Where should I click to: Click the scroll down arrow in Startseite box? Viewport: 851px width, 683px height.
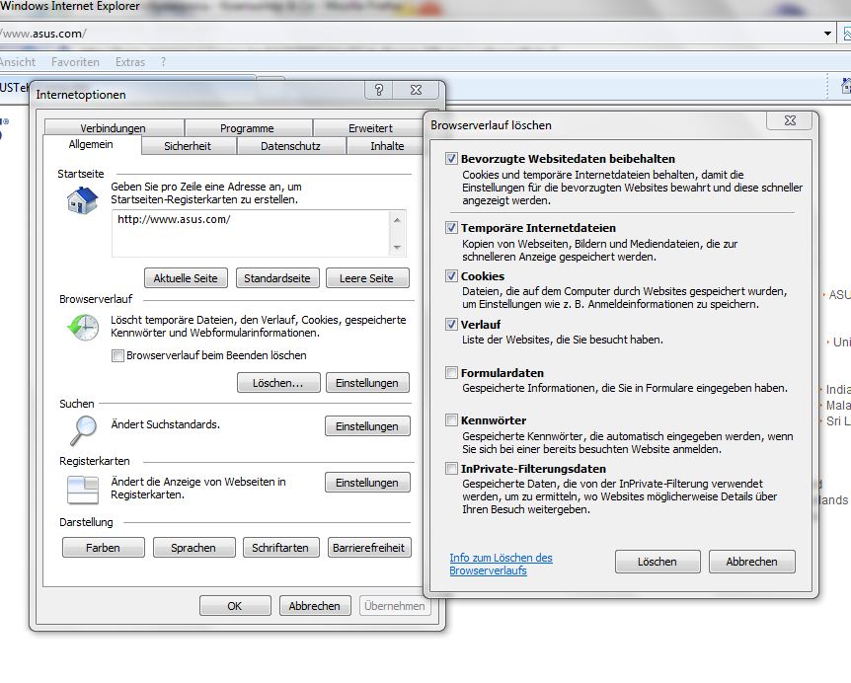397,247
